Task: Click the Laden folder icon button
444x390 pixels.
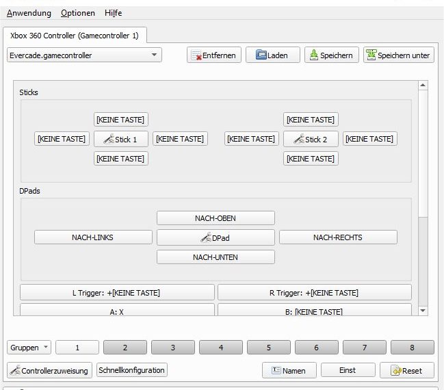Action: pos(272,55)
